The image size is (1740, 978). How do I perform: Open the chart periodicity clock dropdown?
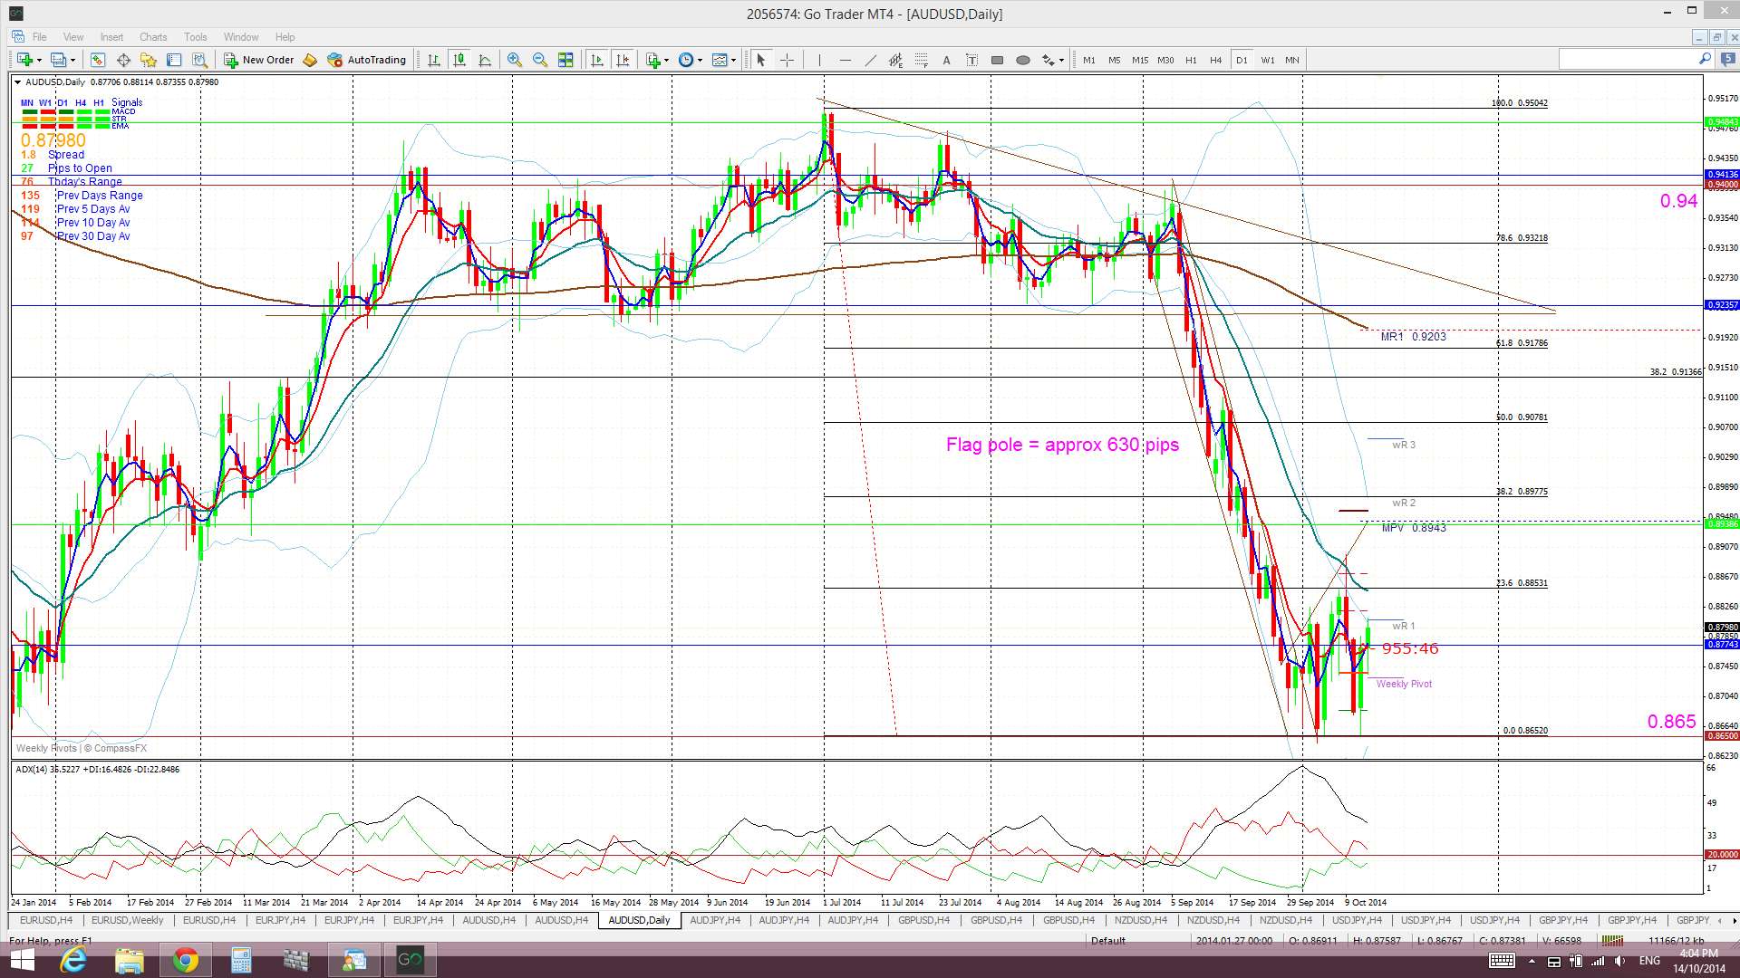[691, 60]
